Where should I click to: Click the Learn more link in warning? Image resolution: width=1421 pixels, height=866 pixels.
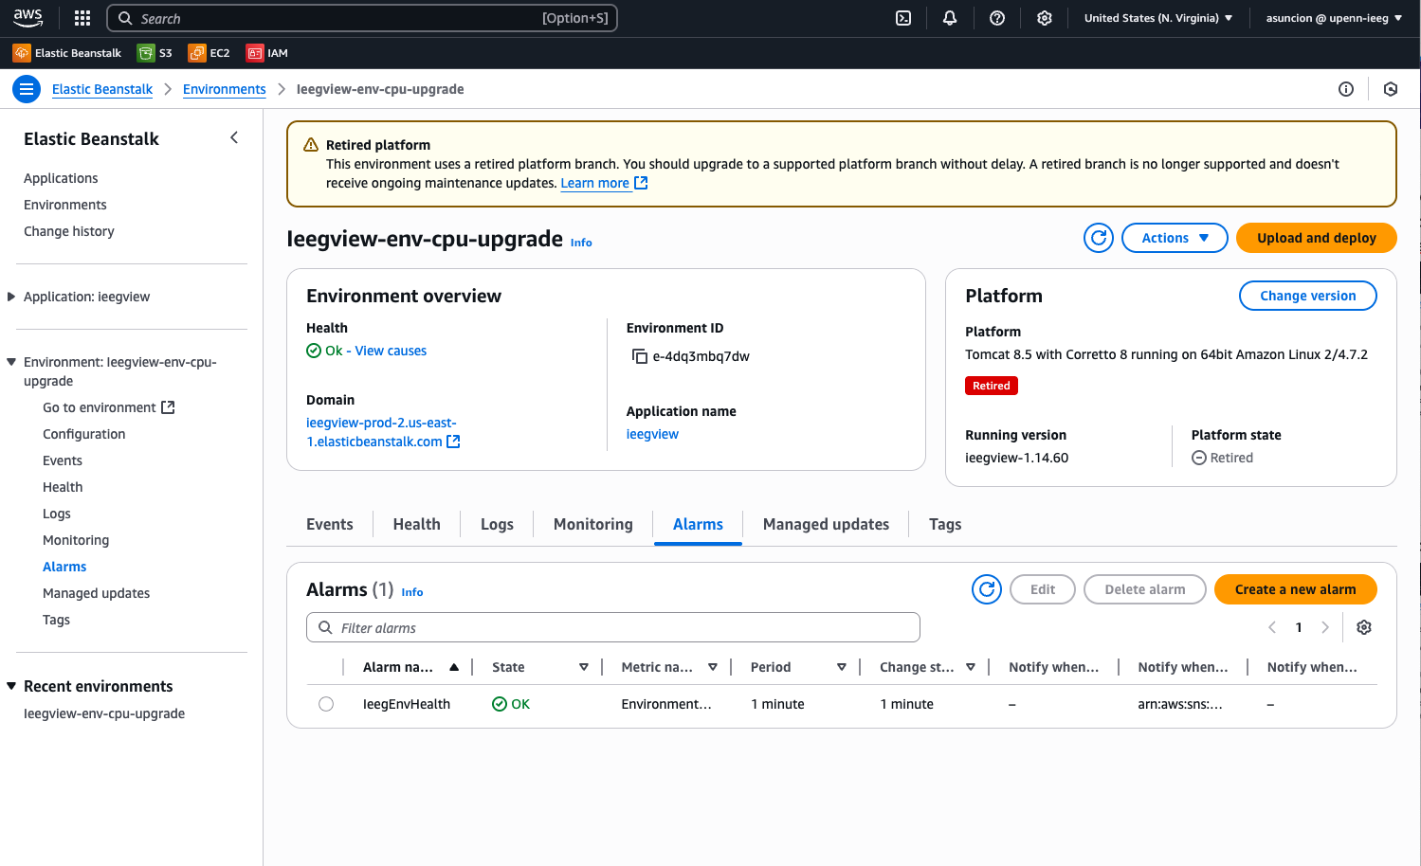594,183
